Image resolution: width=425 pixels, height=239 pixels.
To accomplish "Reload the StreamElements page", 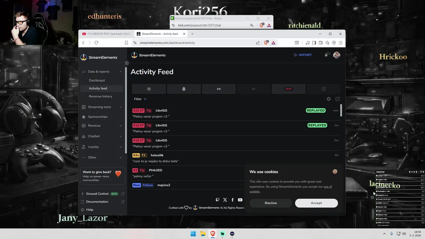I will (96, 43).
